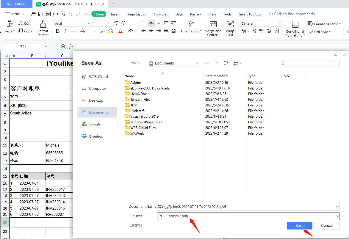The height and width of the screenshot is (239, 349).
Task: Toggle Wrap Text option
Action: pos(230,29)
